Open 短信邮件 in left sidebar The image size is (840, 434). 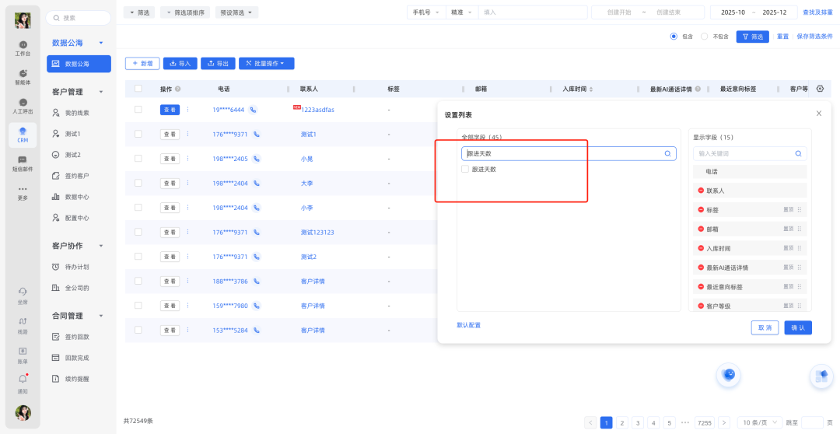(23, 163)
